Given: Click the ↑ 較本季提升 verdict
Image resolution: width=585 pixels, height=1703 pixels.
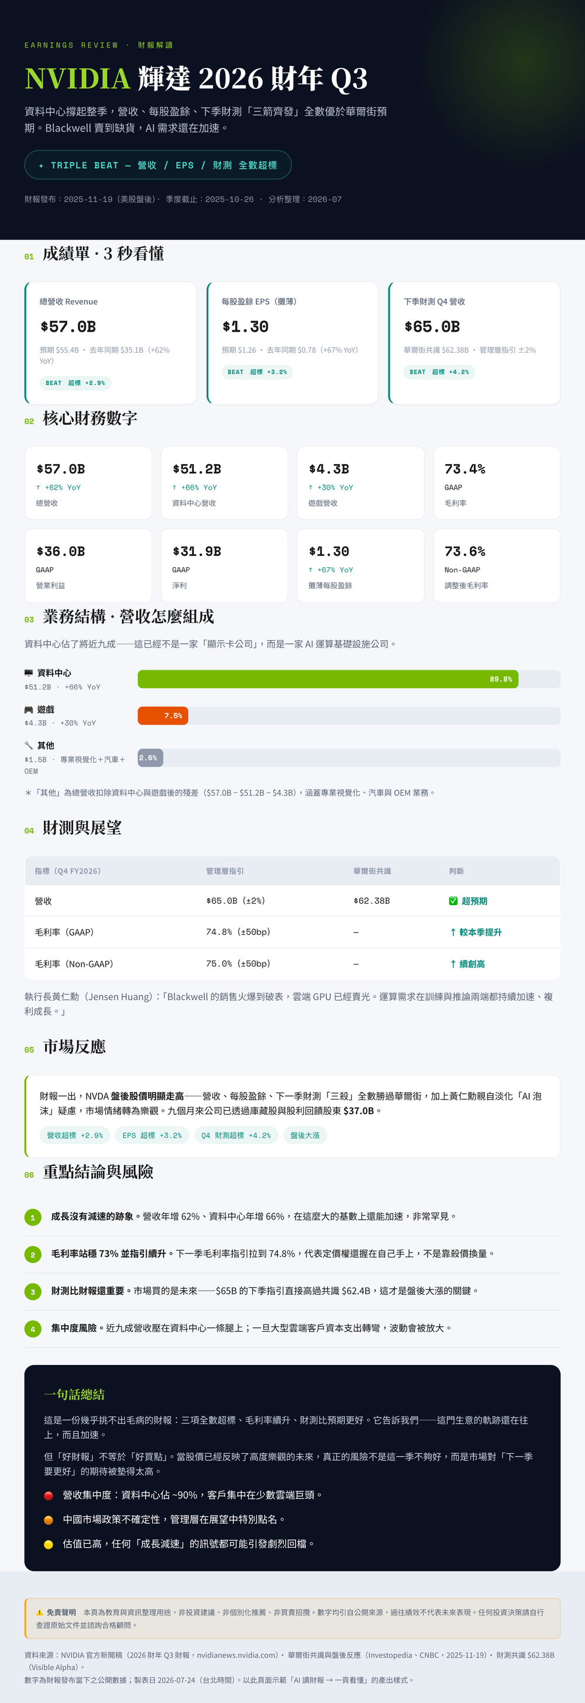Looking at the screenshot, I should [x=476, y=932].
